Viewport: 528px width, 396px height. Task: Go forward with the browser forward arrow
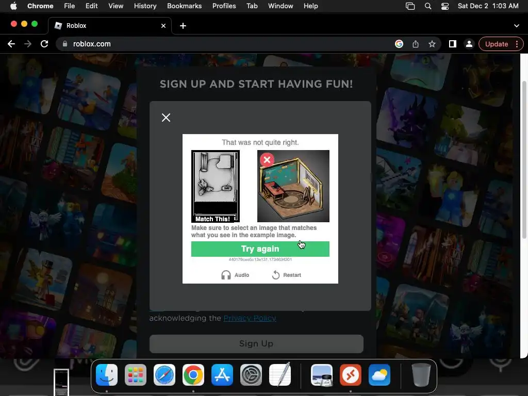(x=28, y=44)
